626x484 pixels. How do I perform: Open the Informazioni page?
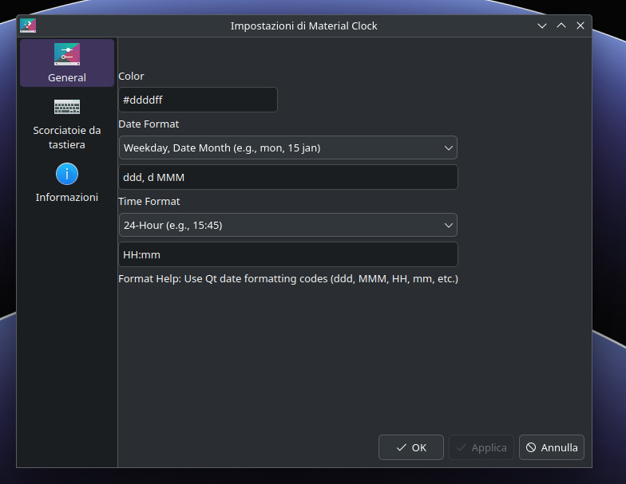[67, 183]
